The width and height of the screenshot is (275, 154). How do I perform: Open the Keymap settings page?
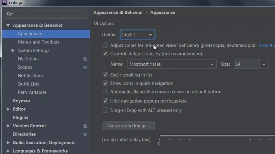(21, 101)
